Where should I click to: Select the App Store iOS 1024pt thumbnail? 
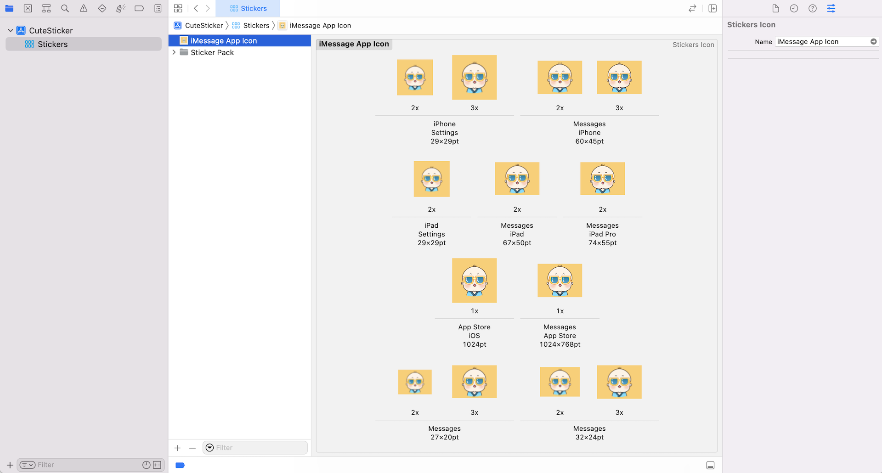click(x=474, y=280)
